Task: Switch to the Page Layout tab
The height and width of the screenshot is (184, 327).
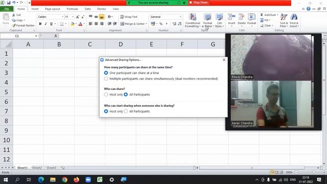Action: pyautogui.click(x=53, y=9)
